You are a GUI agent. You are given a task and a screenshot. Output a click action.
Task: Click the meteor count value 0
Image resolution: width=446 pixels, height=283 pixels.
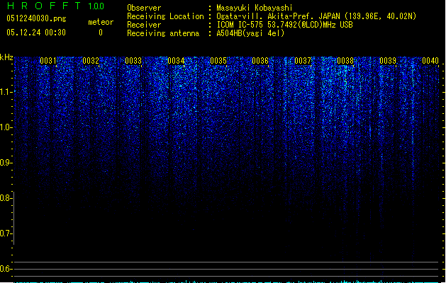pos(101,33)
